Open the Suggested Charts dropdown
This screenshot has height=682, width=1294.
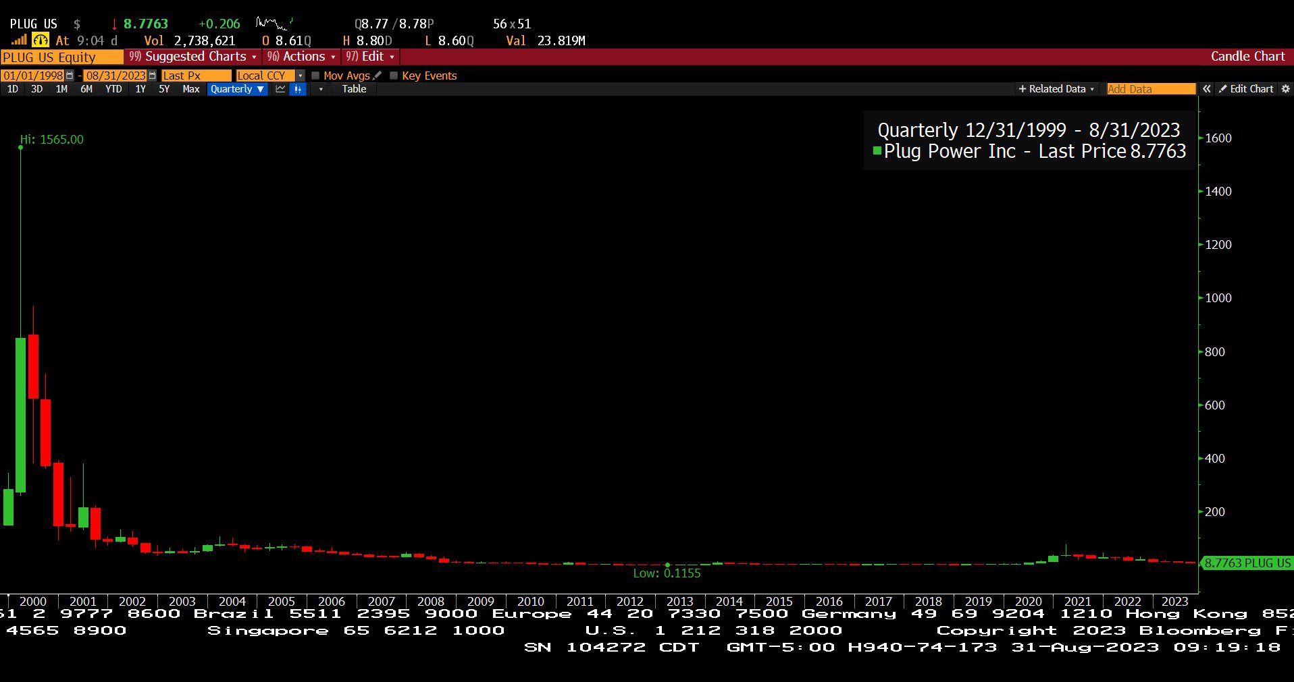(193, 57)
